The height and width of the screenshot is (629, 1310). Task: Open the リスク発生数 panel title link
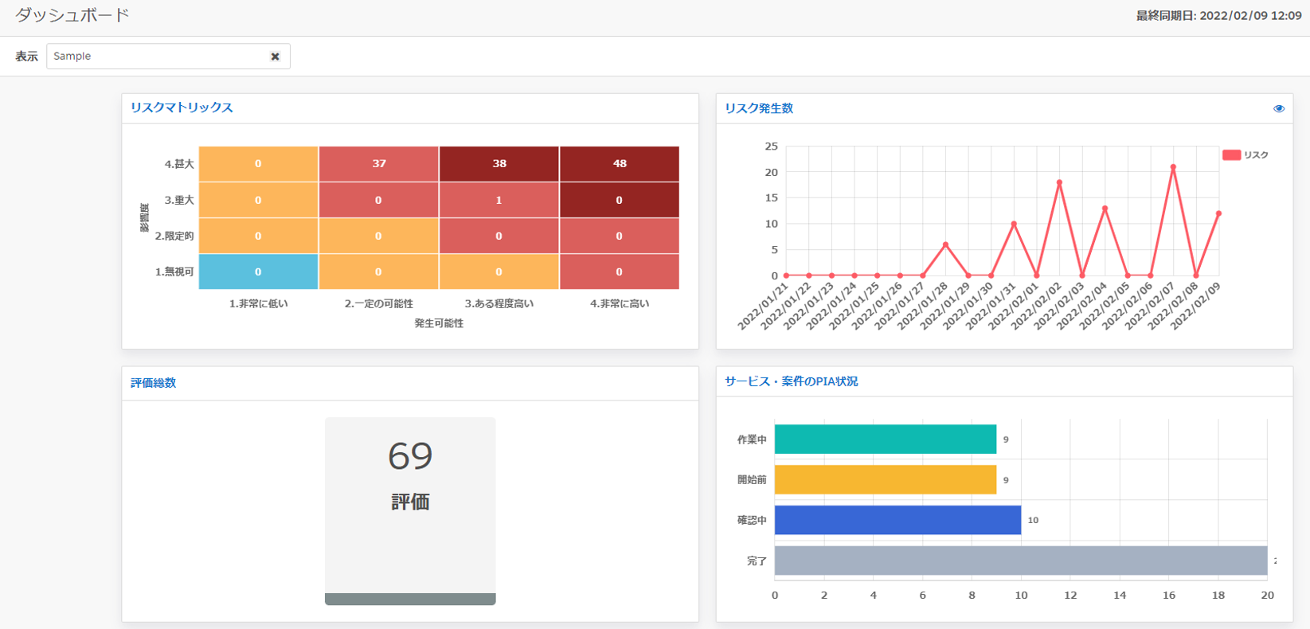758,108
